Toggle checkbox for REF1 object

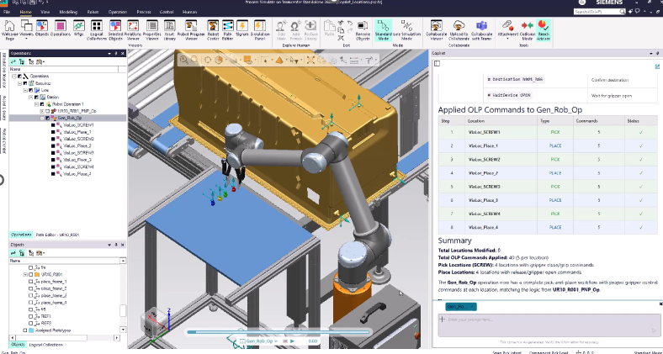click(x=31, y=316)
